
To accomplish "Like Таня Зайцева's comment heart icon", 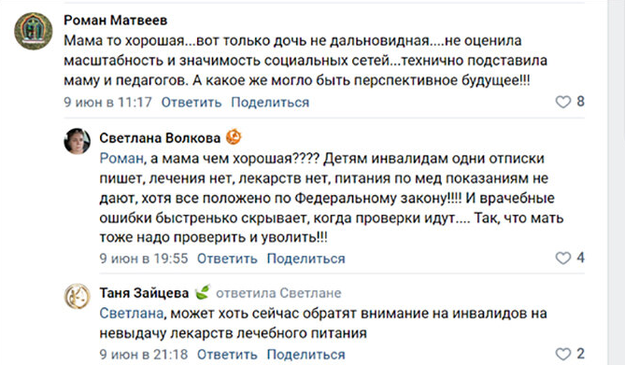I will click(x=562, y=354).
